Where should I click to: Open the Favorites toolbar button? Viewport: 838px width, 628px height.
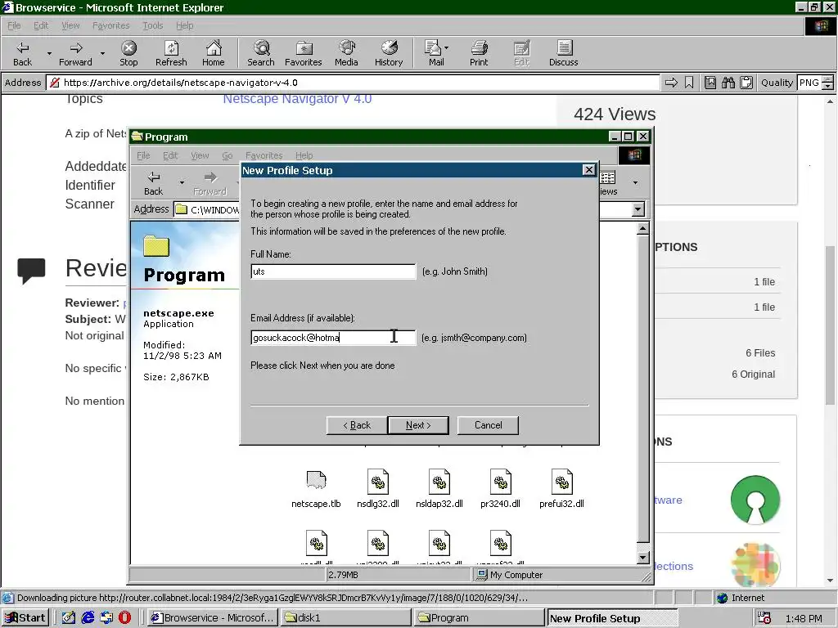pyautogui.click(x=303, y=53)
